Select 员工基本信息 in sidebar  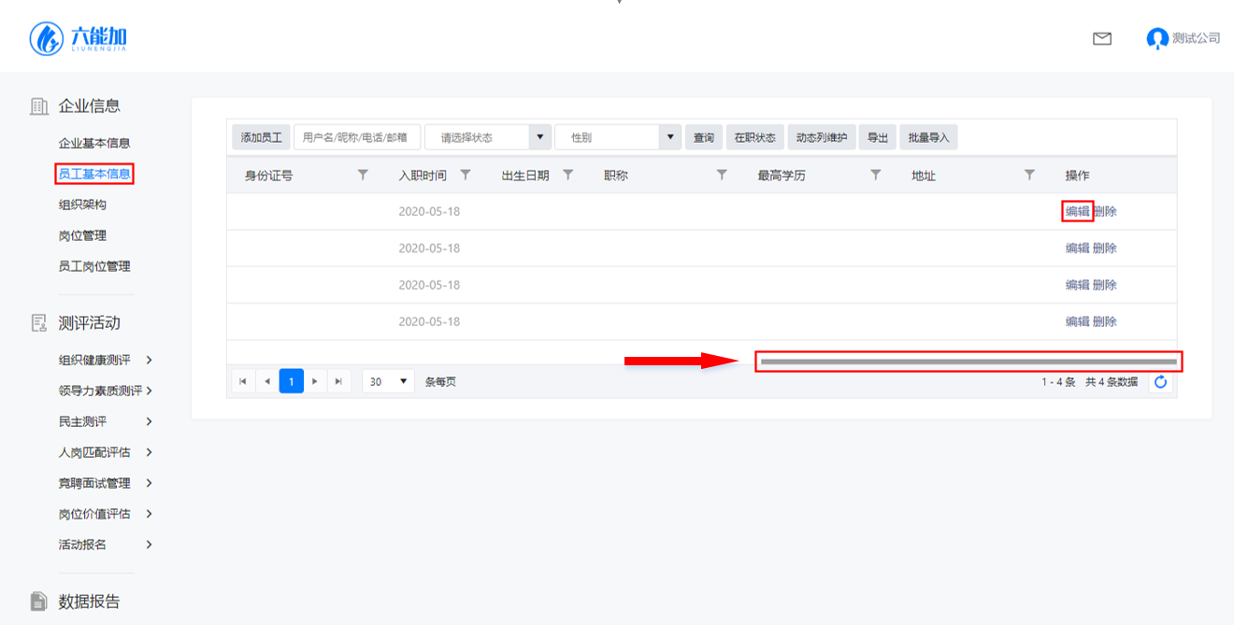(x=93, y=174)
